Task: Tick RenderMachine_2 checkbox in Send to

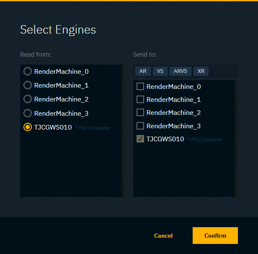Action: 140,113
